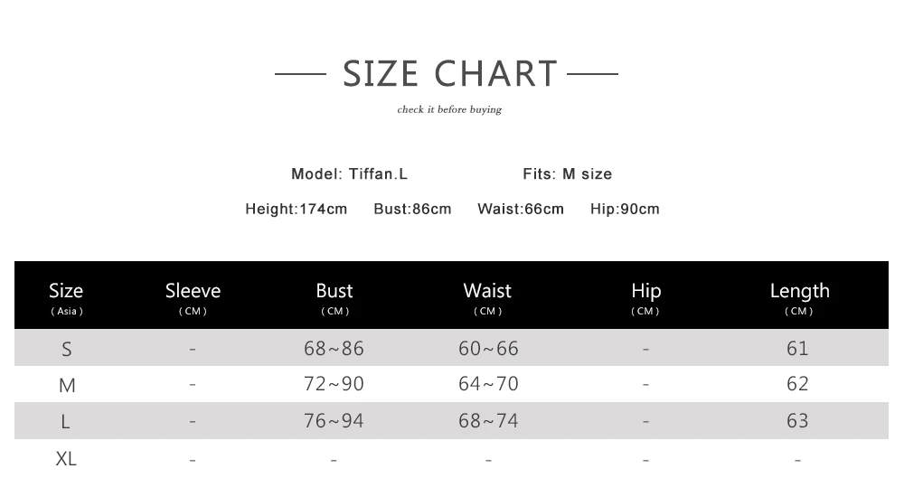Screen dimensions: 904x478
Task: Select the S size row label
Action: click(67, 349)
